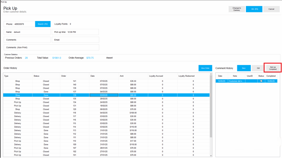Select Delivery order 118 row
282x159 pixels.
tap(106, 113)
